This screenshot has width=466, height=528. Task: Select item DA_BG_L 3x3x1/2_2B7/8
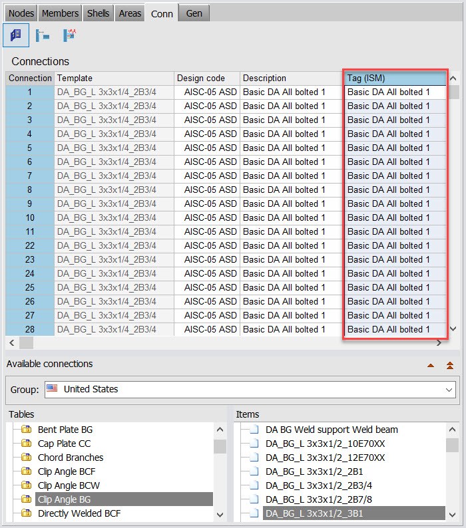pos(319,499)
